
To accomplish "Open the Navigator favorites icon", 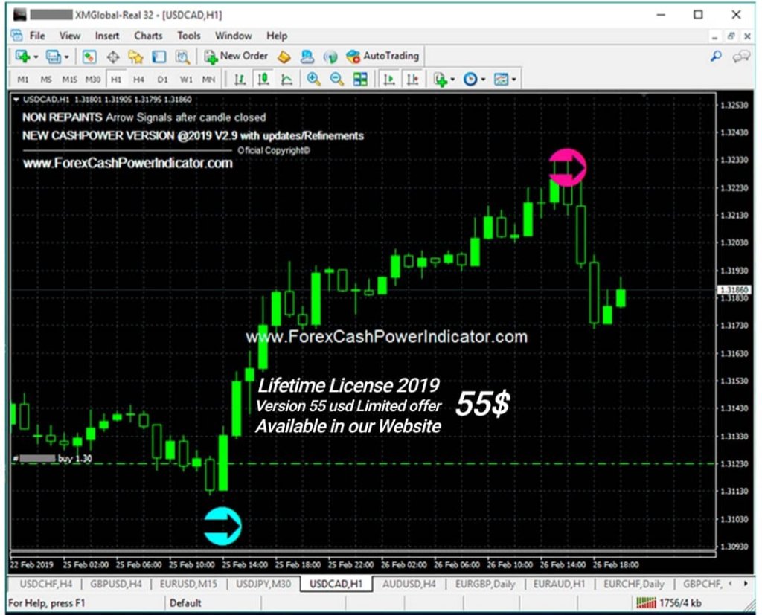I will [135, 57].
